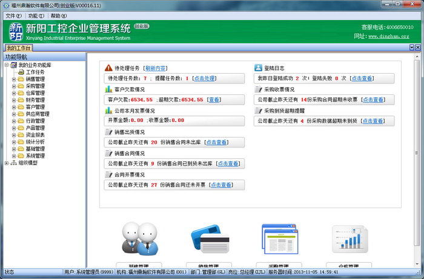
Task: Click 点击查看 for undelivered sales contracts
Action: point(217,143)
